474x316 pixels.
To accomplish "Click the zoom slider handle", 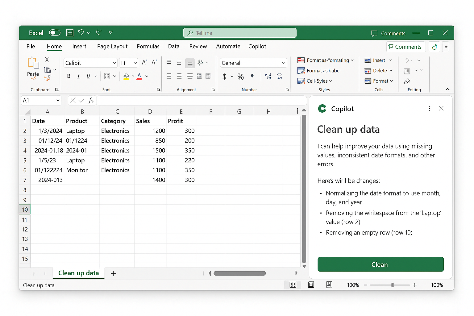I will click(x=393, y=285).
